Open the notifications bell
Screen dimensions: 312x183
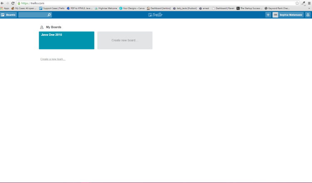(308, 15)
